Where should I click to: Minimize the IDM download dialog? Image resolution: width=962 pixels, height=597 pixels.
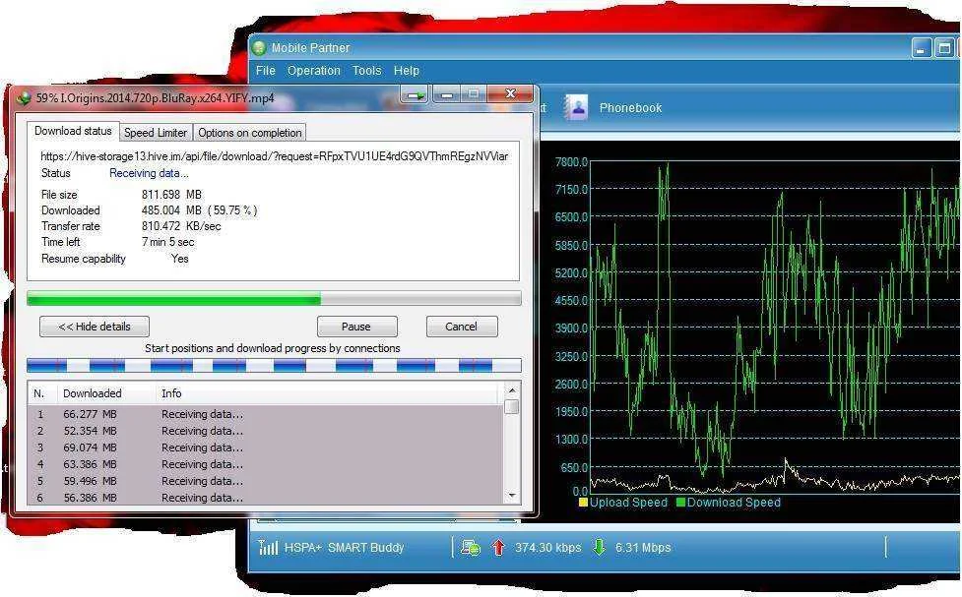pyautogui.click(x=447, y=95)
